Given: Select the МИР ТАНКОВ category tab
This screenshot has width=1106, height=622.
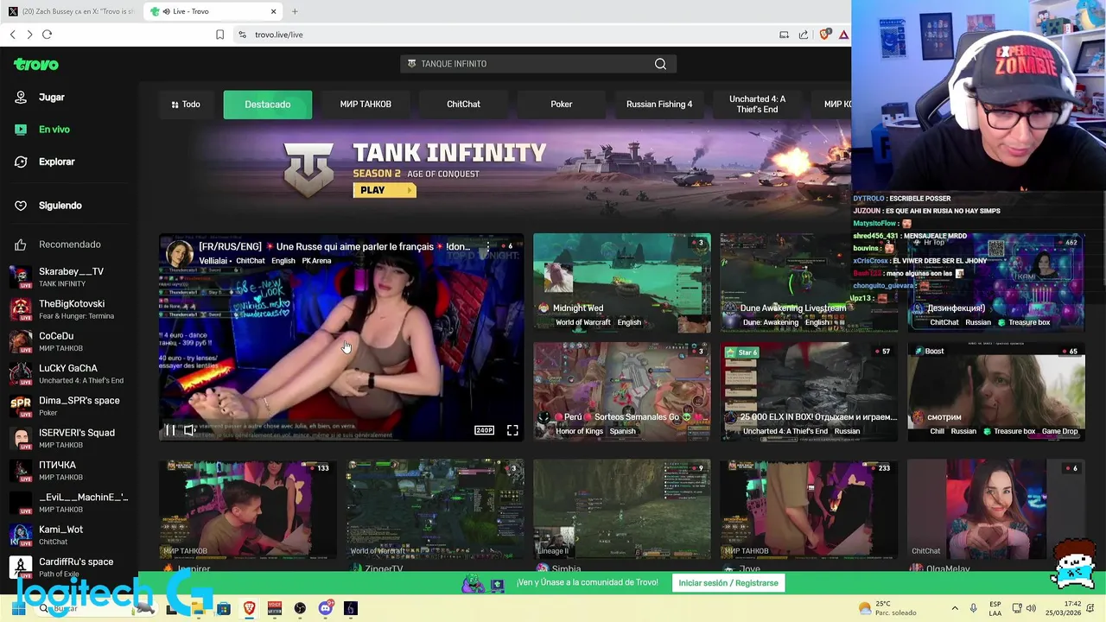Looking at the screenshot, I should (x=365, y=105).
